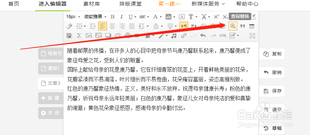Open the 买一送一 promotion
This screenshot has width=310, height=135.
[170, 4]
